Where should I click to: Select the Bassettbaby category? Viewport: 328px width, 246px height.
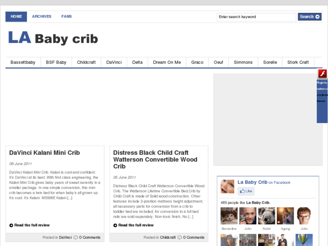coord(23,62)
